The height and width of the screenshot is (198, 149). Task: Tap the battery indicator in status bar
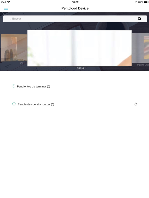[x=146, y=2]
